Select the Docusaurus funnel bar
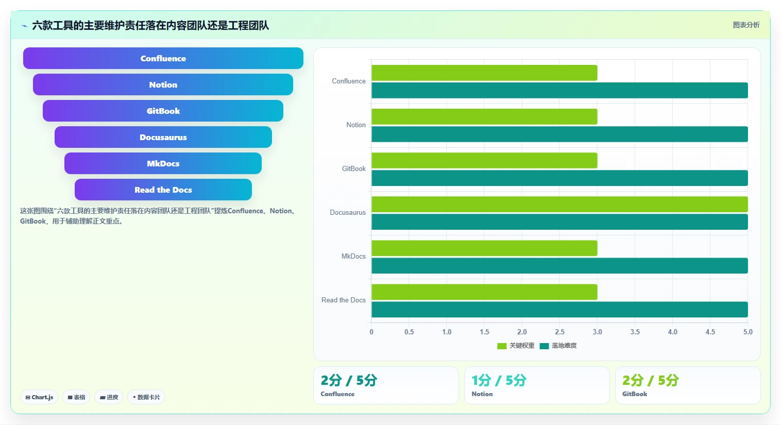 163,137
